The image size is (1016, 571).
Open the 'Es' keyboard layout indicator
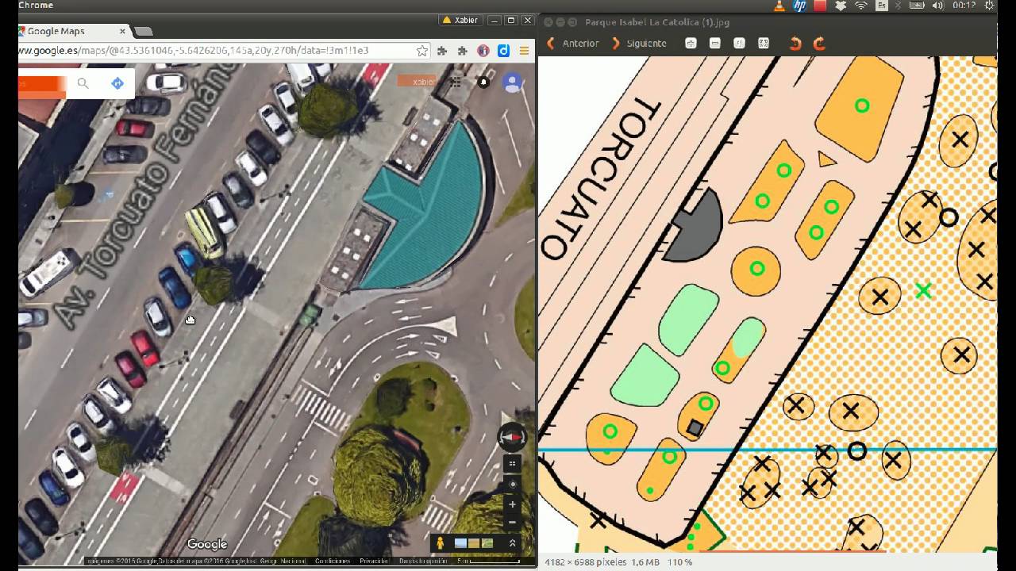[x=881, y=6]
